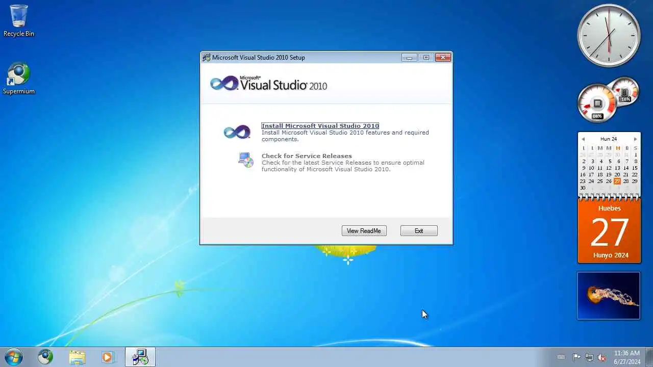This screenshot has height=367, width=653.
Task: Select day 2 in the mini calendar
Action: pyautogui.click(x=584, y=161)
